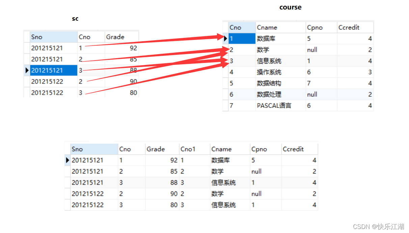Click grade 92 cell in sc table
This screenshot has width=409, height=233.
tap(121, 48)
